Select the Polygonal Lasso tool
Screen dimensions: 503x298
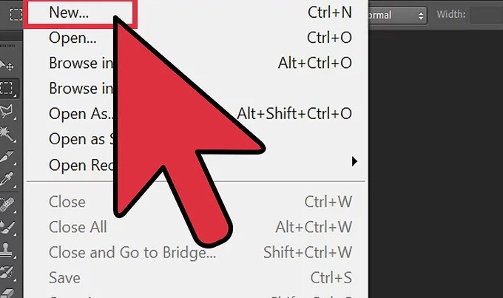click(7, 111)
